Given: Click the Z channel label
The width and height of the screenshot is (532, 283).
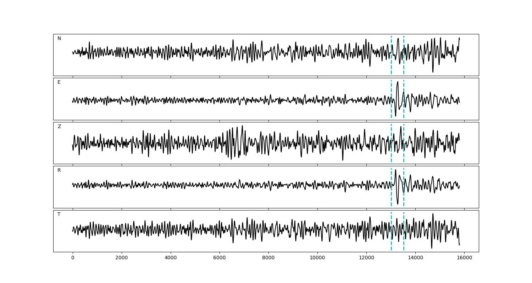Looking at the screenshot, I should click(59, 127).
